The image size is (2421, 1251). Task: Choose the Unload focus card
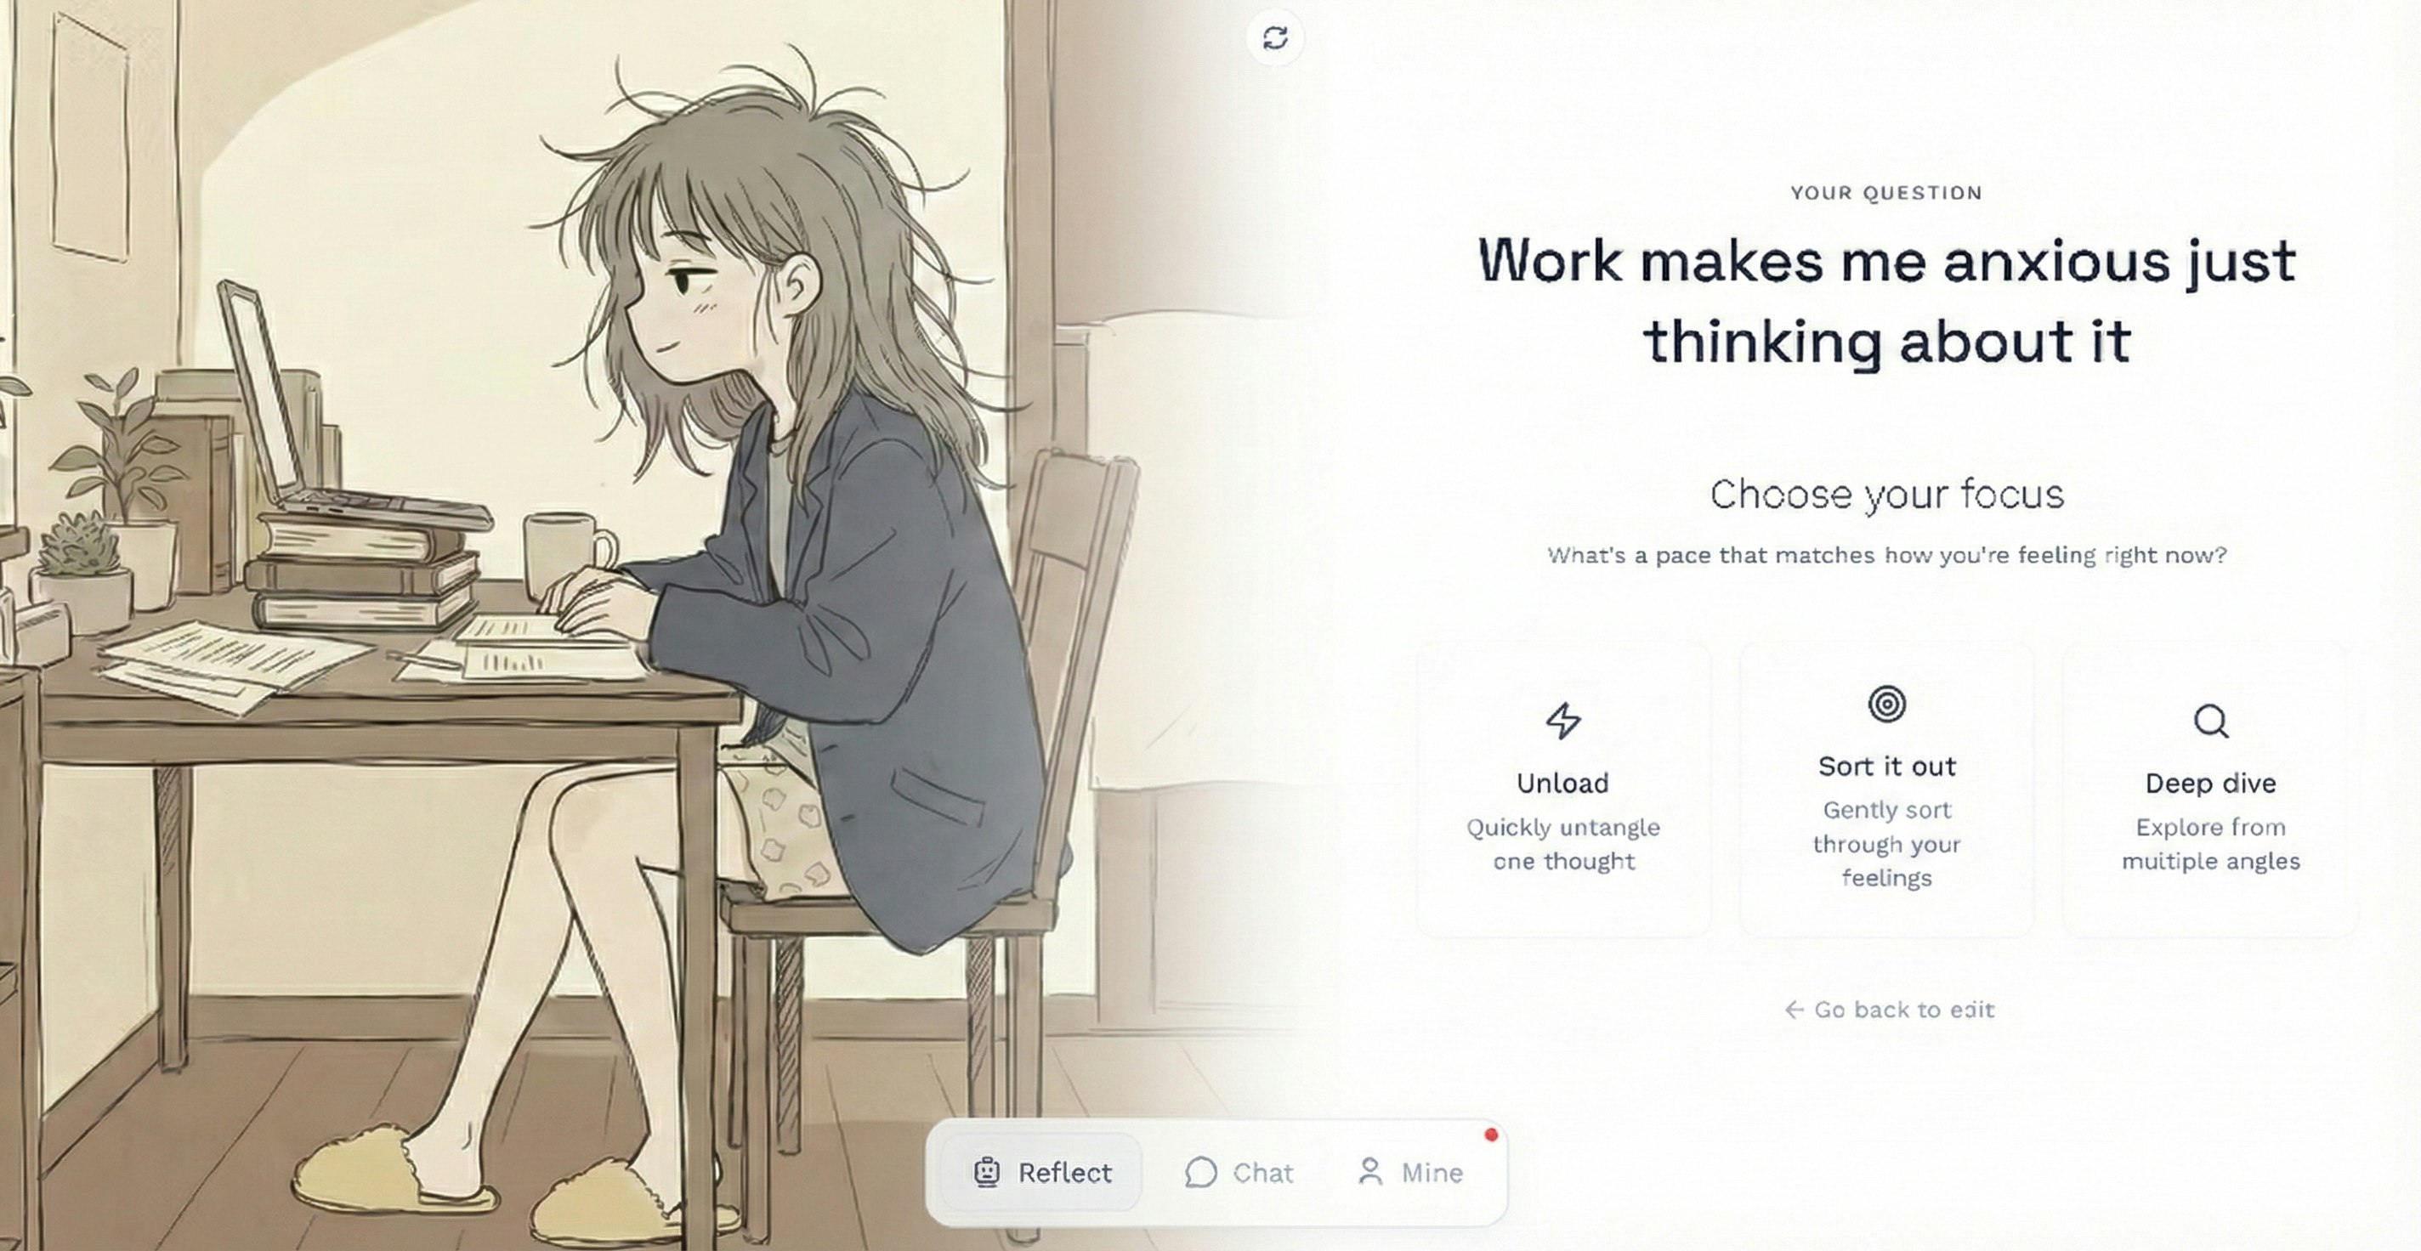(1564, 790)
